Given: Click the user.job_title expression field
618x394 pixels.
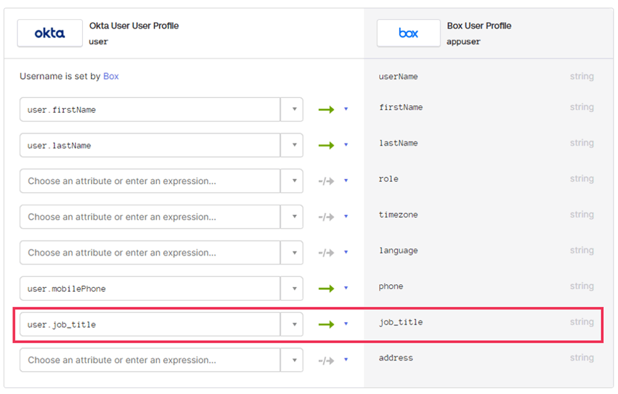Looking at the screenshot, I should click(150, 324).
